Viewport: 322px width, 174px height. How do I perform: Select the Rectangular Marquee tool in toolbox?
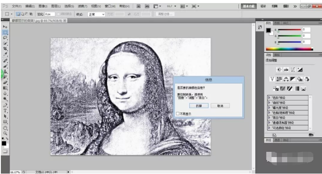[5, 32]
